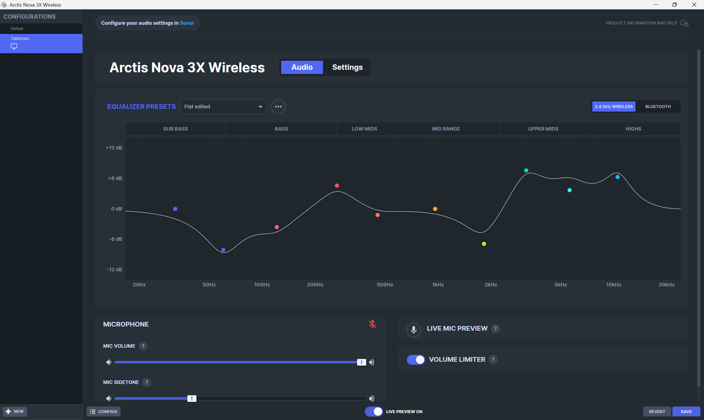Open Volume Limiter help question mark

click(493, 360)
